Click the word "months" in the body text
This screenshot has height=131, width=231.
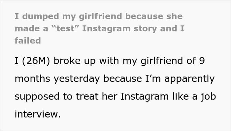point(32,79)
